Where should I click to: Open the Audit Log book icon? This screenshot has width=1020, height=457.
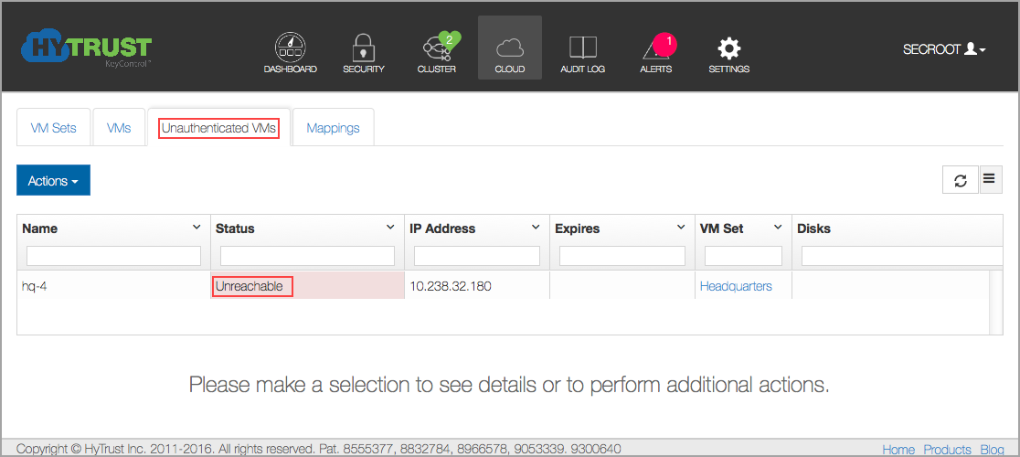583,48
